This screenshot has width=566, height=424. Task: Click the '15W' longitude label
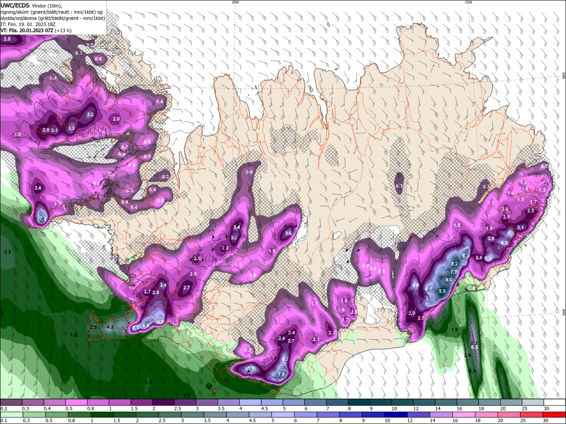coord(468,2)
